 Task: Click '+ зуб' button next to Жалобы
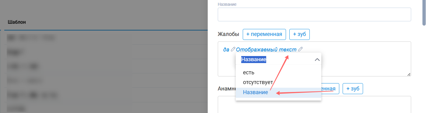299,34
